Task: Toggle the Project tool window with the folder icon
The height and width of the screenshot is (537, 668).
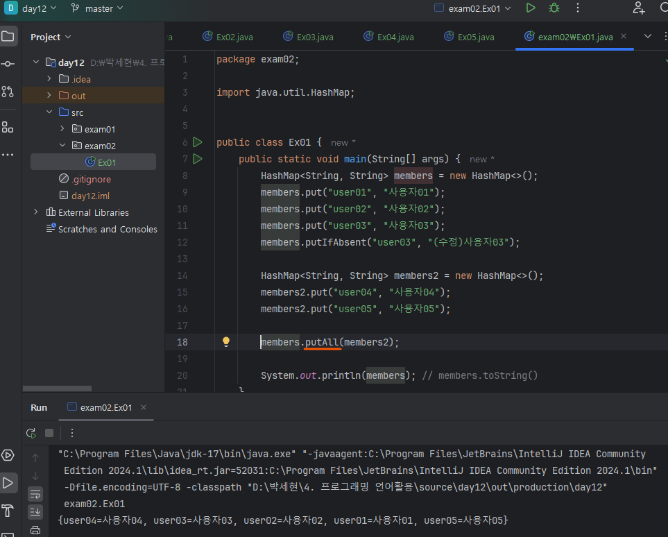Action: [x=8, y=36]
